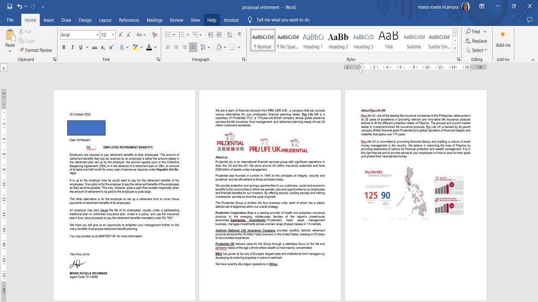
Task: Open the Add-ins button
Action: coord(503,39)
